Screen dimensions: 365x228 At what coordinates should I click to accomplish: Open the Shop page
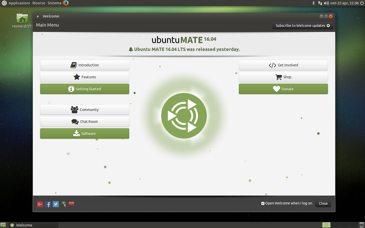click(283, 77)
